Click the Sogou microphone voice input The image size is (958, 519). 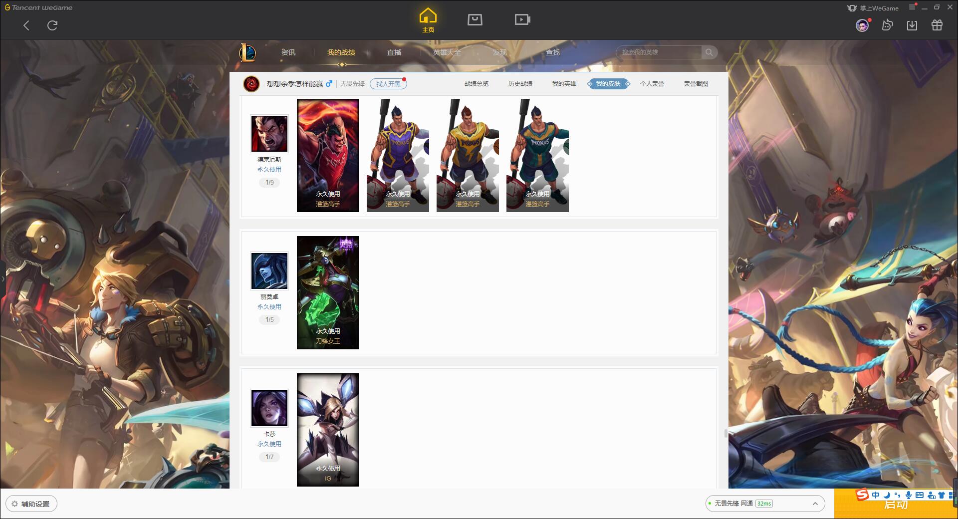coord(909,495)
